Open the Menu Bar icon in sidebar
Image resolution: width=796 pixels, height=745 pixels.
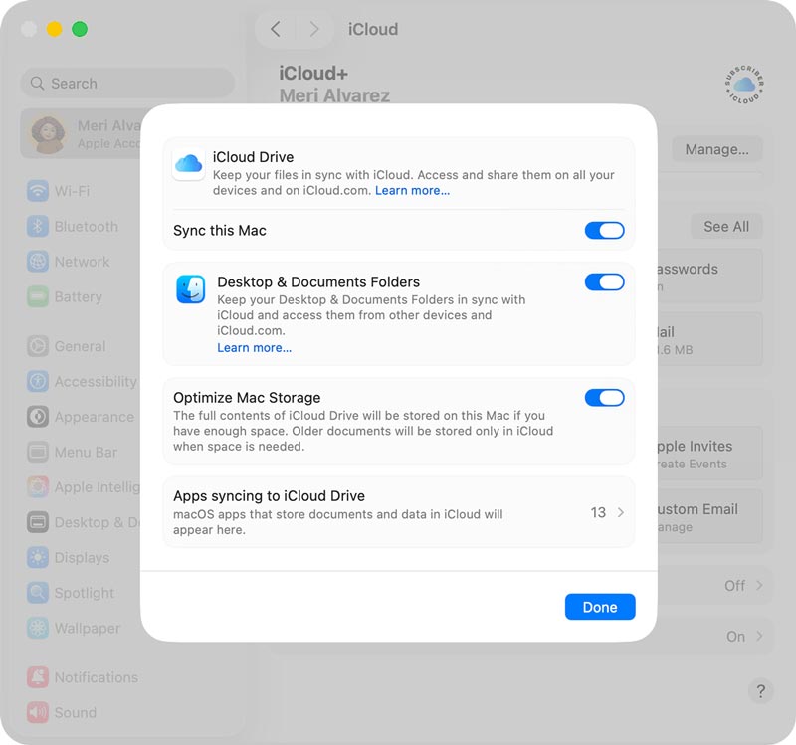(x=38, y=452)
